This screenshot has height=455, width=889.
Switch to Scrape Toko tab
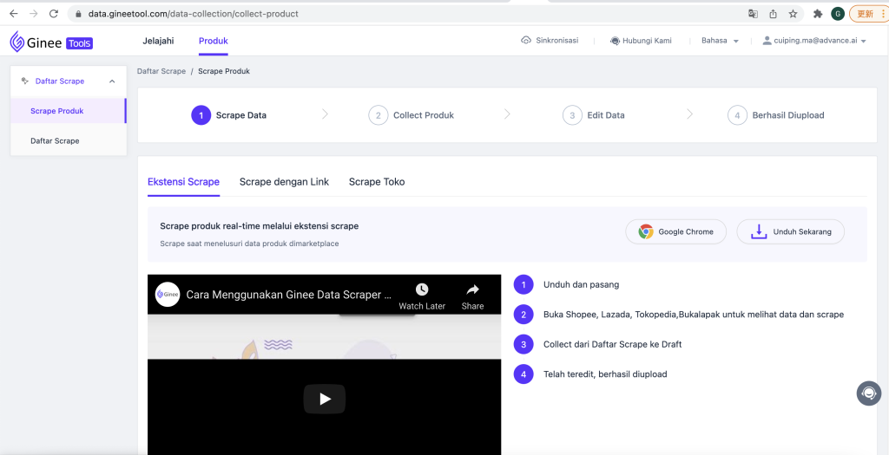tap(377, 182)
